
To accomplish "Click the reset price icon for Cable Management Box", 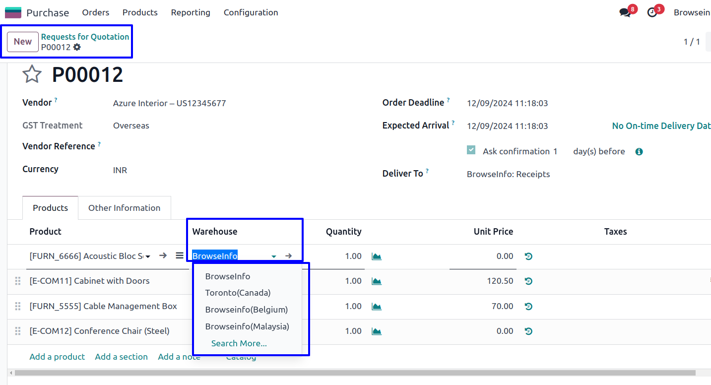I will (528, 307).
